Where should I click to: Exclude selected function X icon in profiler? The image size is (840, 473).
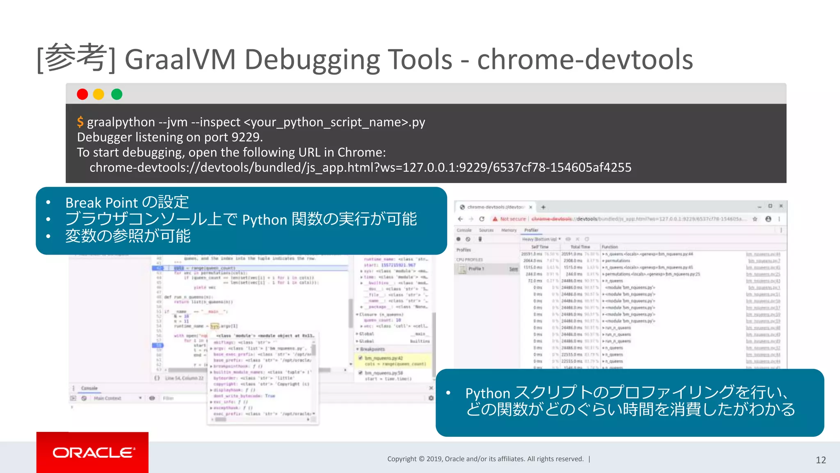point(577,239)
